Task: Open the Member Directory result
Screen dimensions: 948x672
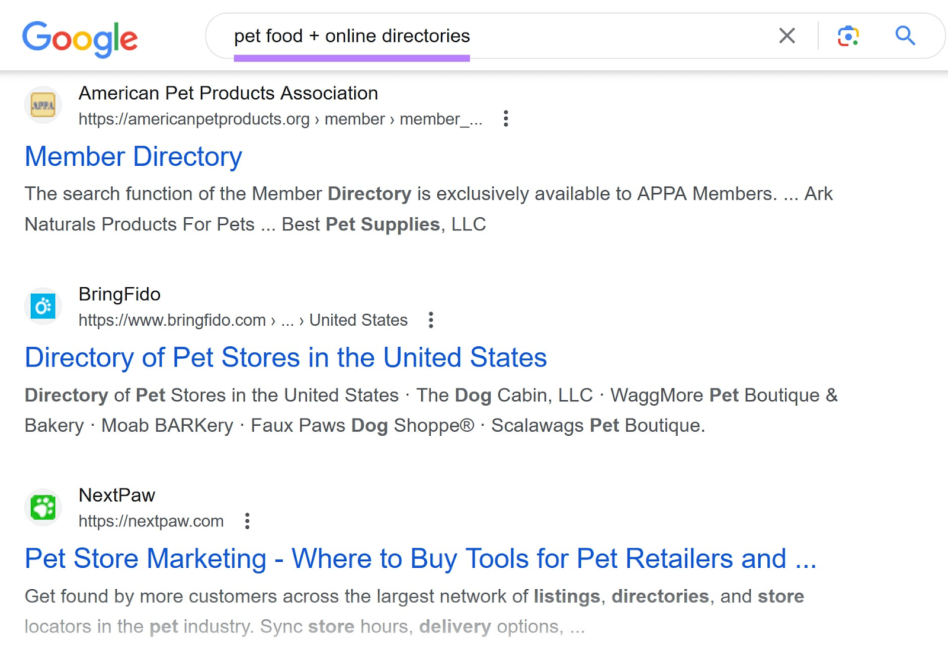Action: click(x=133, y=156)
